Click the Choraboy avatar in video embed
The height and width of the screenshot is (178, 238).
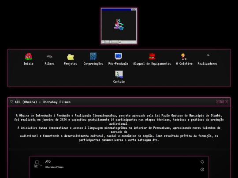(x=38, y=164)
